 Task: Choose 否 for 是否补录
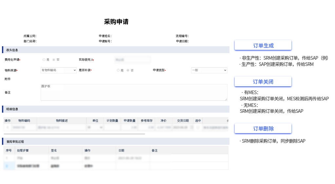[128, 70]
